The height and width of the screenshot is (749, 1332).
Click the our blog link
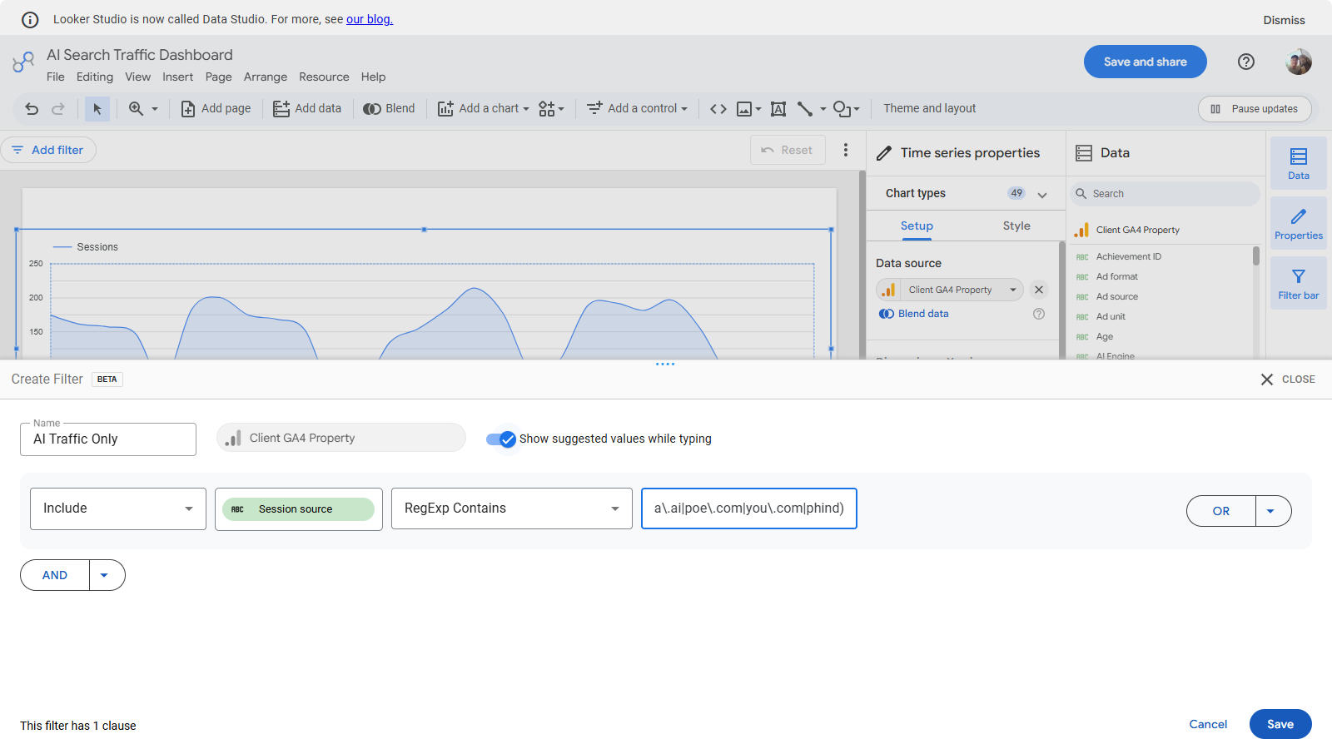(370, 19)
